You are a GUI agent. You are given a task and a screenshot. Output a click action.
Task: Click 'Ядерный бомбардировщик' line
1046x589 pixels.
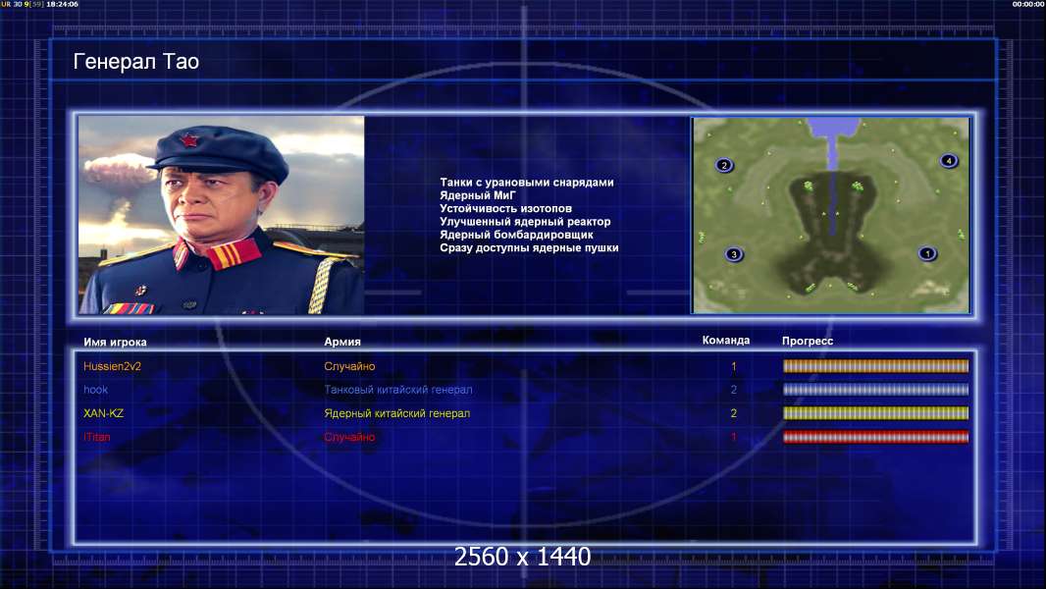coord(516,235)
